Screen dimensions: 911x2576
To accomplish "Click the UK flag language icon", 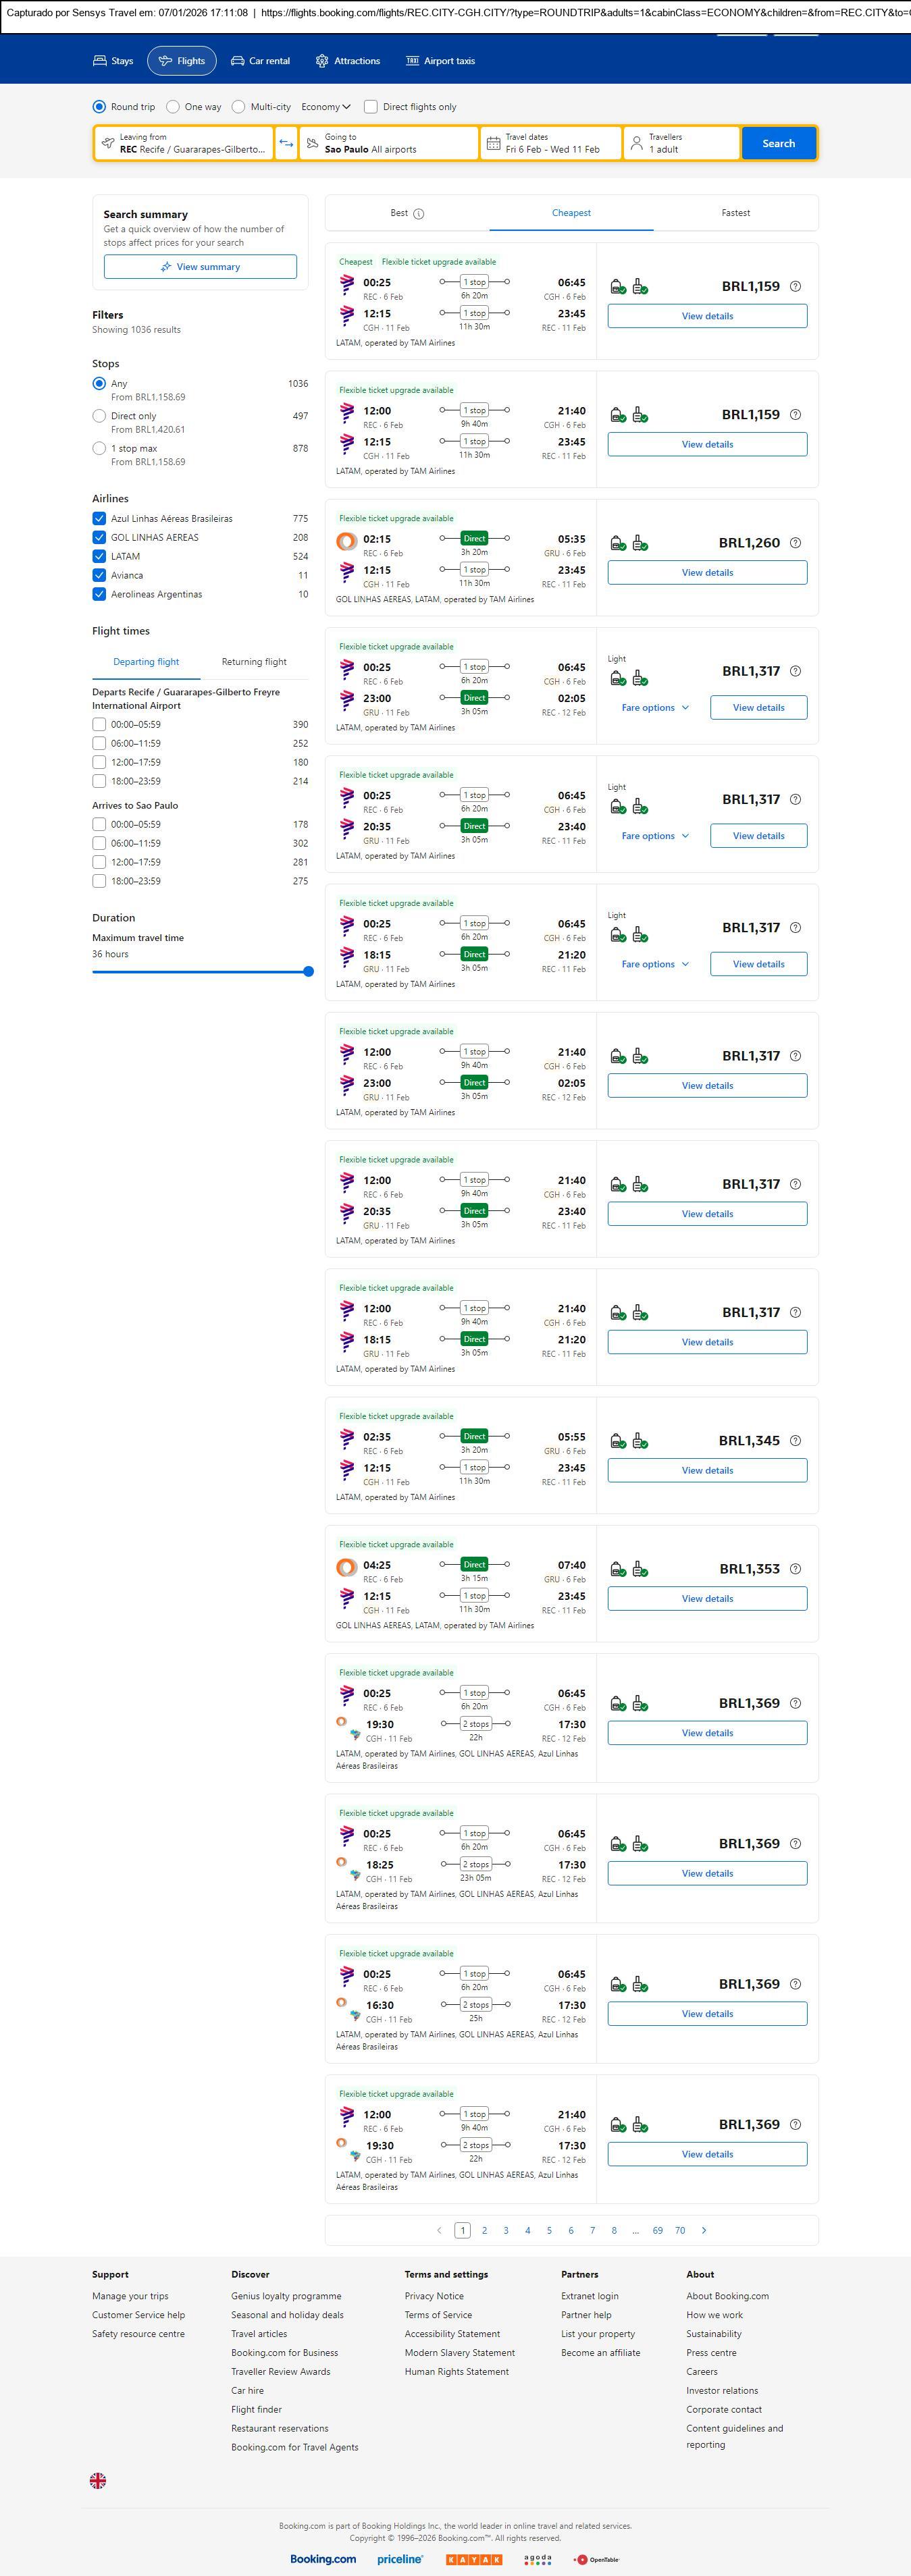I will coord(98,2480).
